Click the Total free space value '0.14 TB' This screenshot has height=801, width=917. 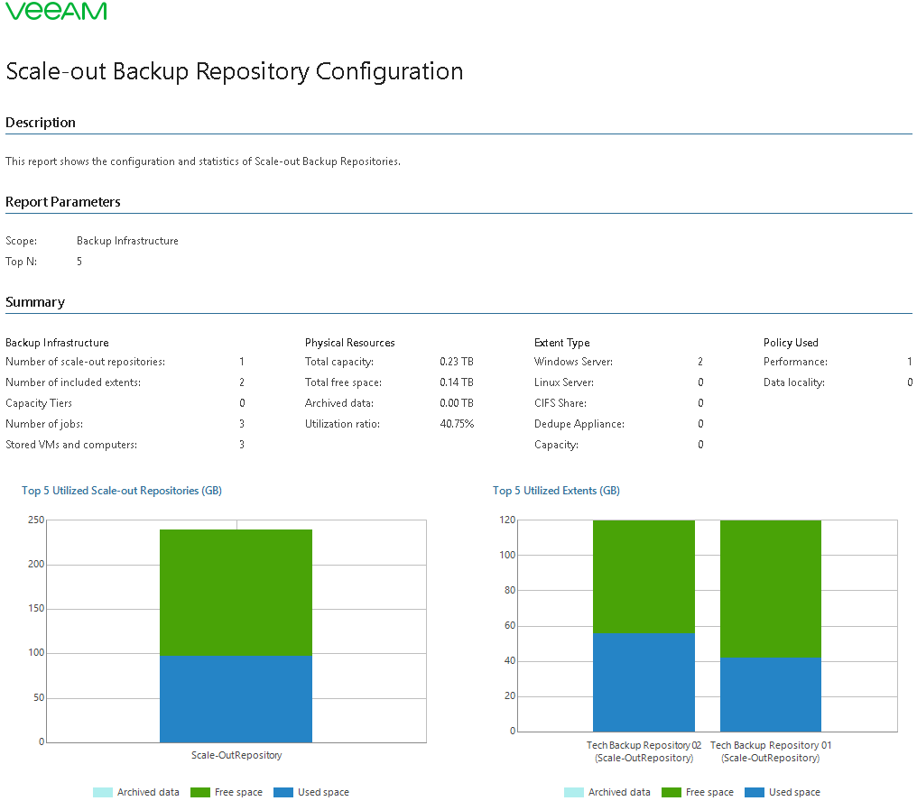click(457, 382)
